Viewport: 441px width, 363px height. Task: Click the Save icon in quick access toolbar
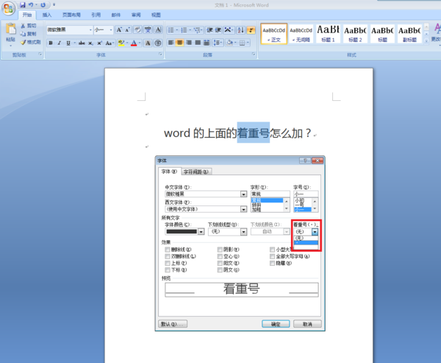[x=23, y=4]
